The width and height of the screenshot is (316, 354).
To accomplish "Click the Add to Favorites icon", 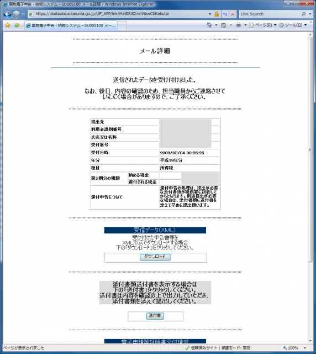I will click(17, 25).
